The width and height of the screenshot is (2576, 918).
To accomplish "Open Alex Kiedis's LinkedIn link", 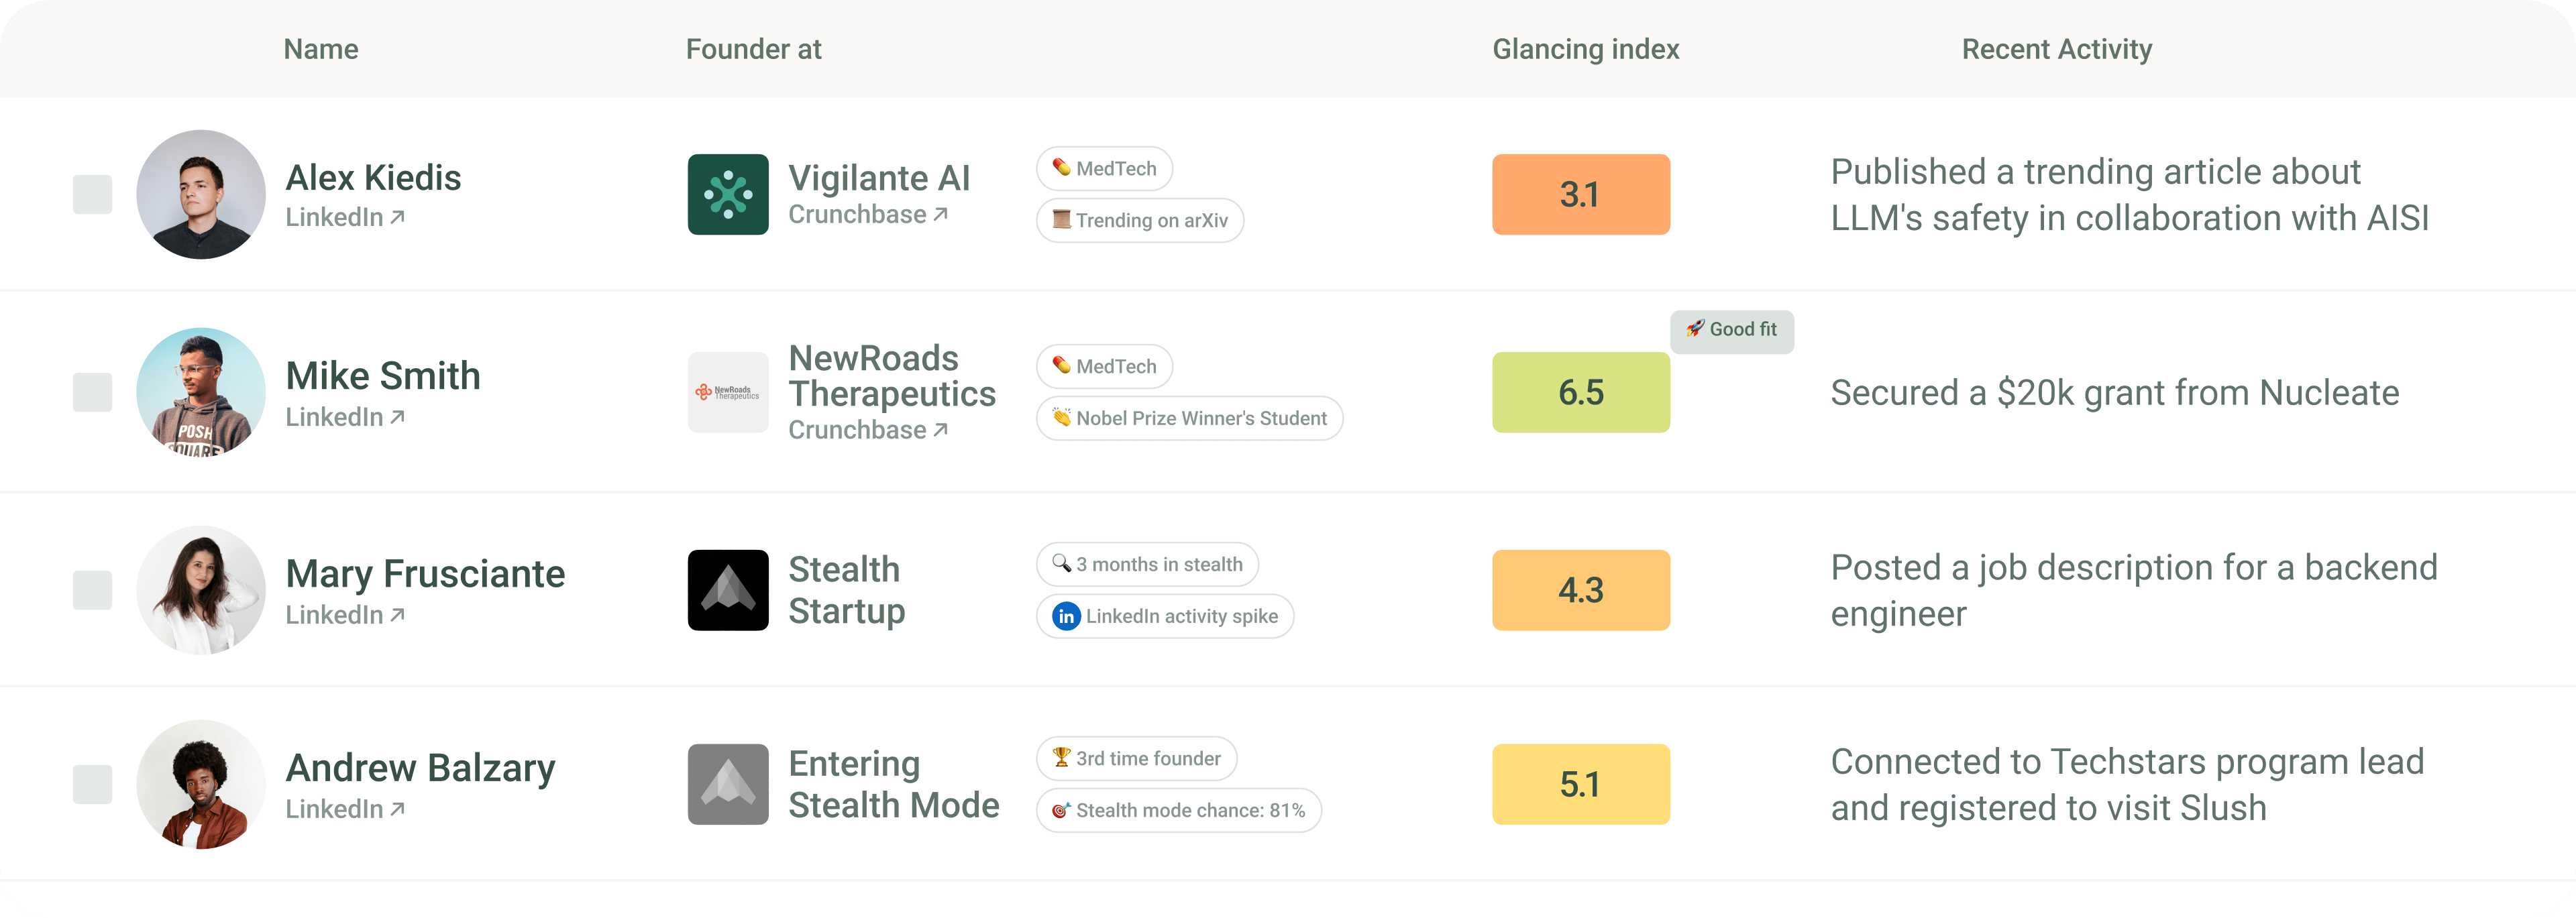I will (x=345, y=217).
